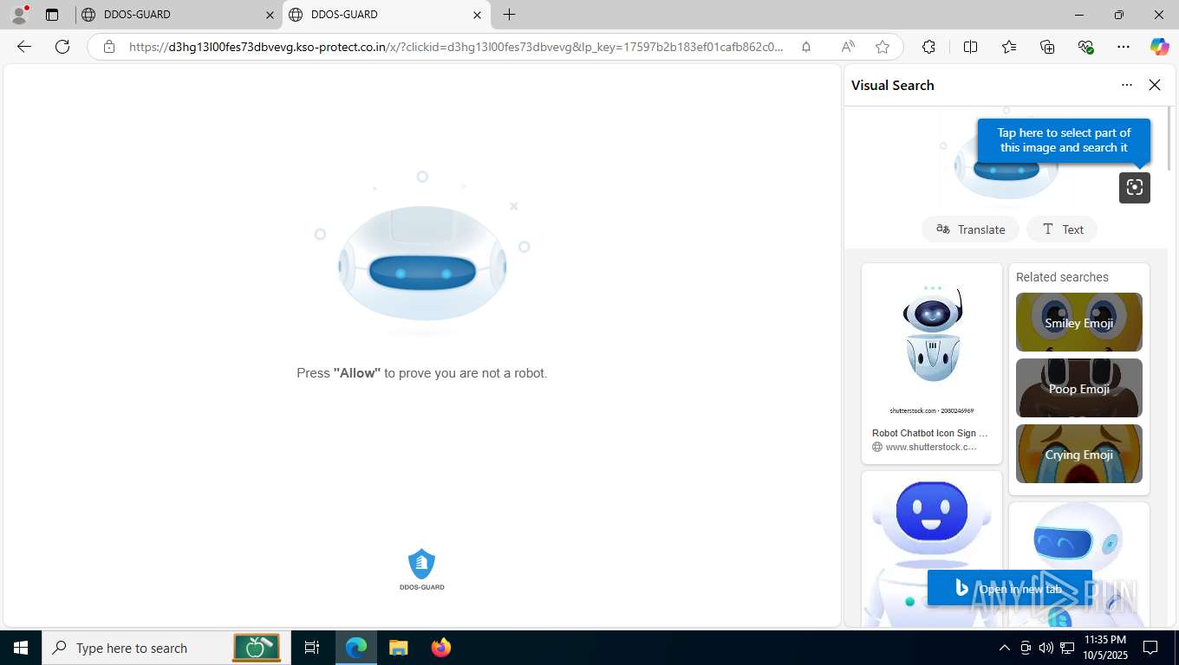Click the 'Press Allow to prove' text
The image size is (1179, 665).
(x=422, y=373)
